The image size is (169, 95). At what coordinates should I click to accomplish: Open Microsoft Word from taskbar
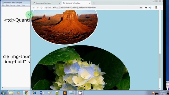pyautogui.click(x=42, y=93)
